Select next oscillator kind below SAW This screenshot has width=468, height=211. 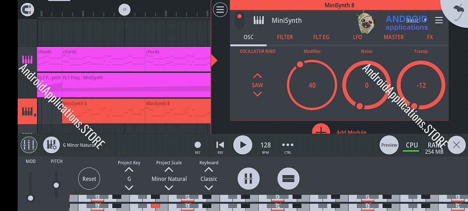[257, 94]
